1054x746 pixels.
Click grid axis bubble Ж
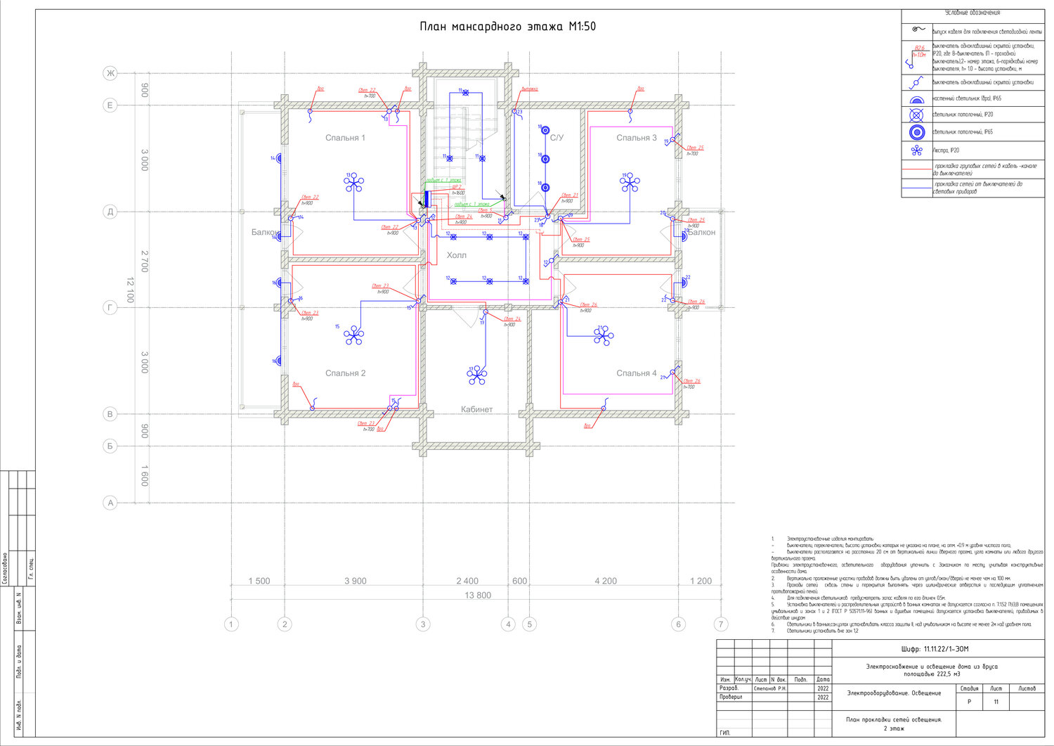(x=110, y=73)
